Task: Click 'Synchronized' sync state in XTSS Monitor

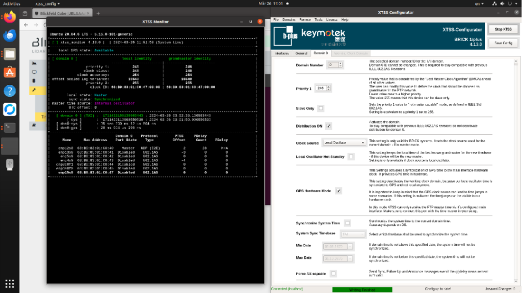Action: [107, 99]
